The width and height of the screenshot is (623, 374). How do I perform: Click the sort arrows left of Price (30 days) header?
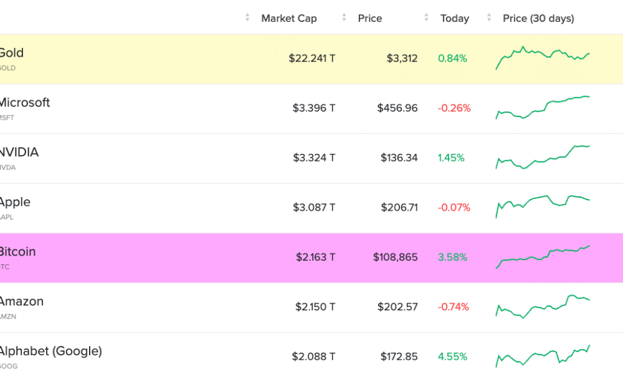click(489, 17)
